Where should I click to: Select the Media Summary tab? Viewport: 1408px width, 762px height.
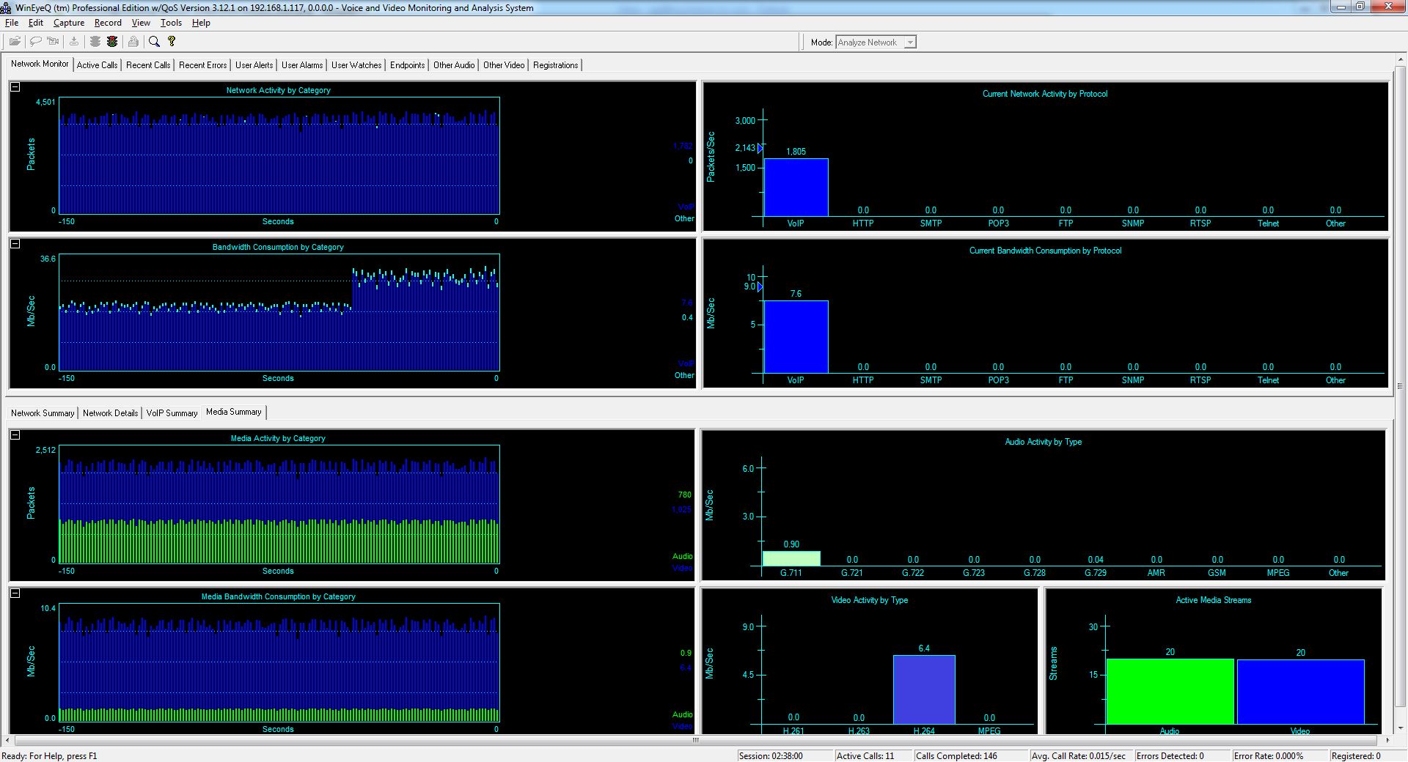tap(234, 412)
